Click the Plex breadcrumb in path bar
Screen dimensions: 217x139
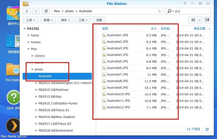click(57, 11)
